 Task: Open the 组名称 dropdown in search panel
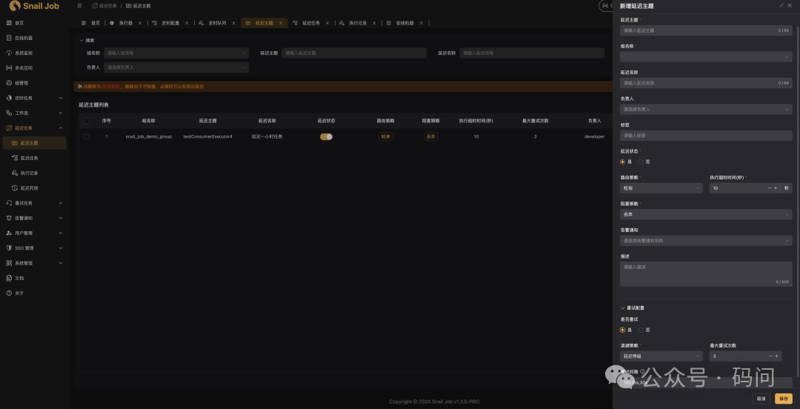pyautogui.click(x=176, y=53)
